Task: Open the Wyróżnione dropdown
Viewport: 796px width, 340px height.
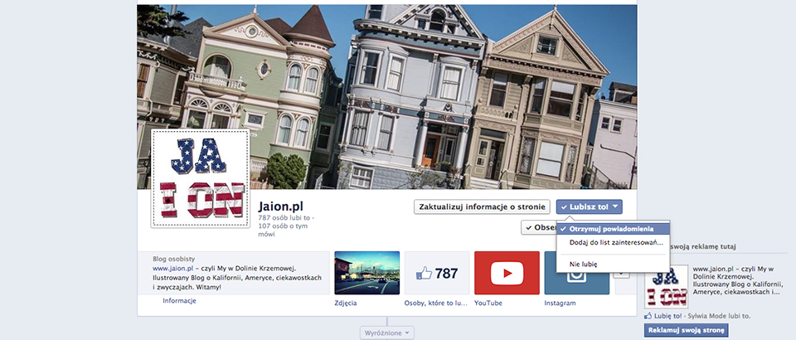Action: pyautogui.click(x=386, y=333)
